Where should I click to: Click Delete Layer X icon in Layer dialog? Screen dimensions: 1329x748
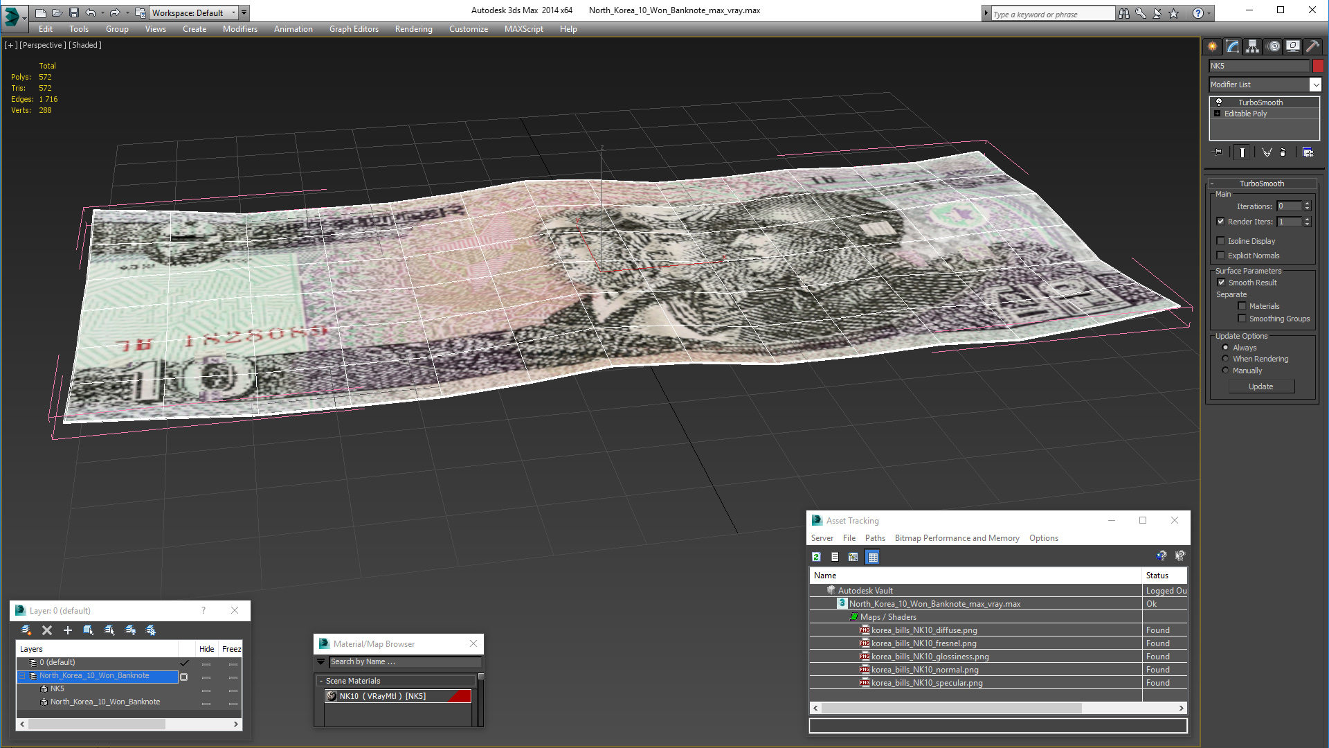coord(47,630)
